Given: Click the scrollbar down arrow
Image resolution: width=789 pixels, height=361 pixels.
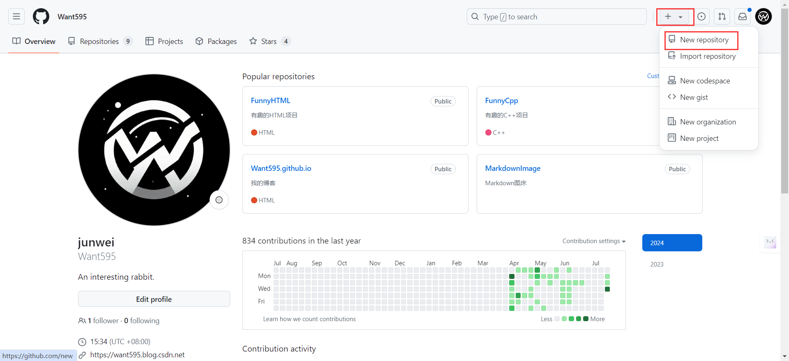Looking at the screenshot, I should tap(785, 356).
